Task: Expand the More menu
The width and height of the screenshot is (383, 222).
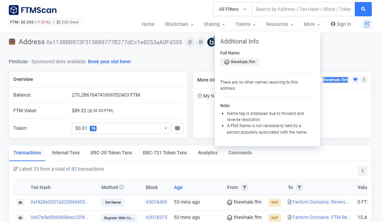Action: tap(312, 24)
